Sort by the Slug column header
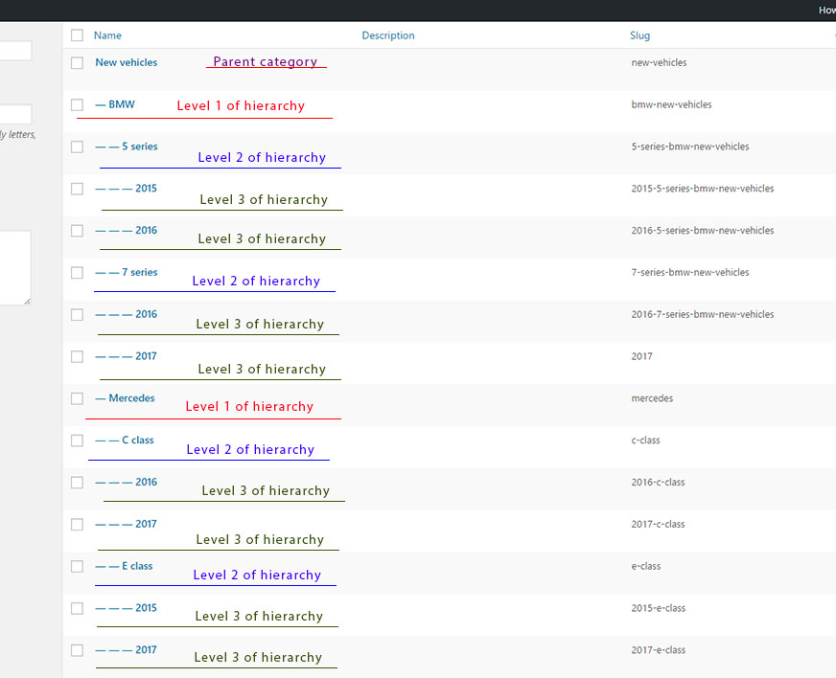This screenshot has height=678, width=836. (639, 35)
